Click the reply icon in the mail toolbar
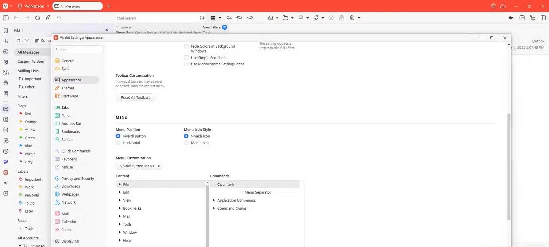 [x=229, y=18]
